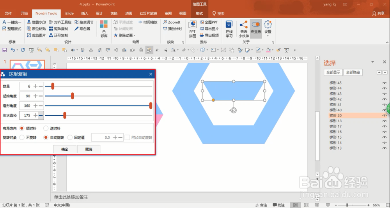390x208 pixels.
Task: Switch to the 插入 Insert tab
Action: pos(85,13)
